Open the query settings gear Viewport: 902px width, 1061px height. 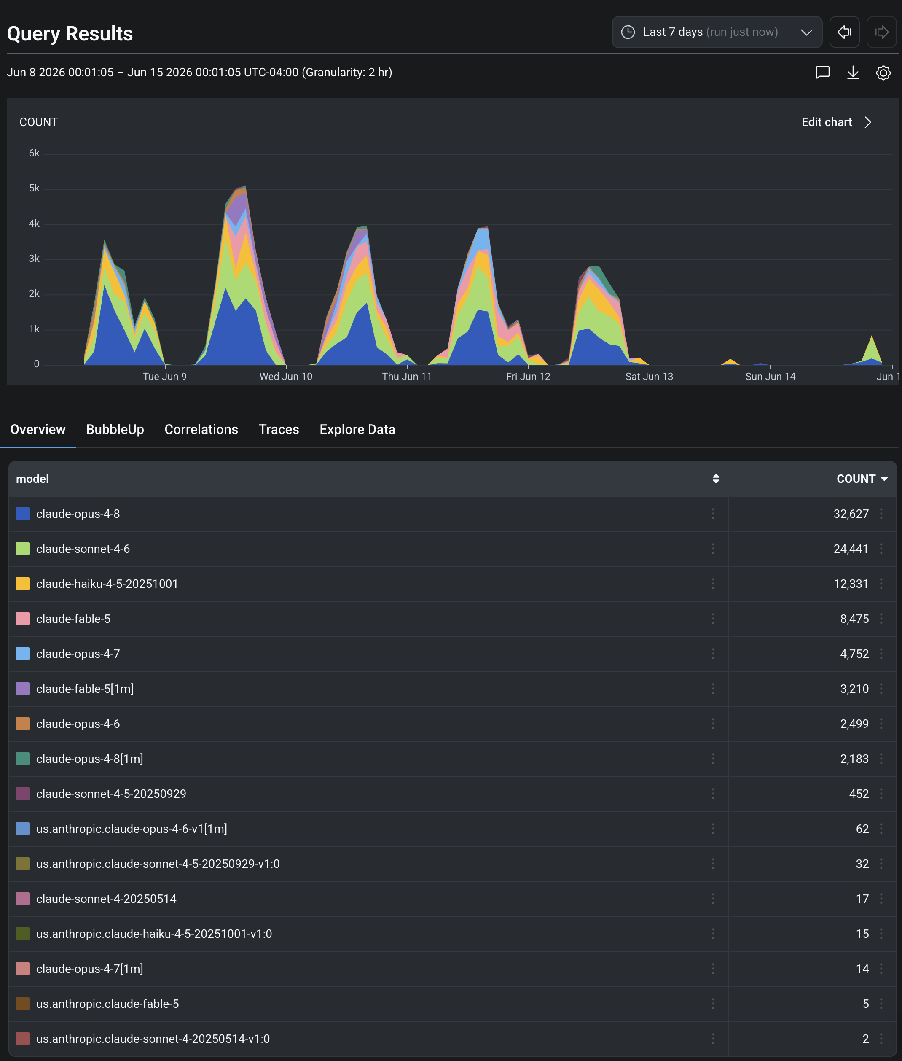[883, 73]
